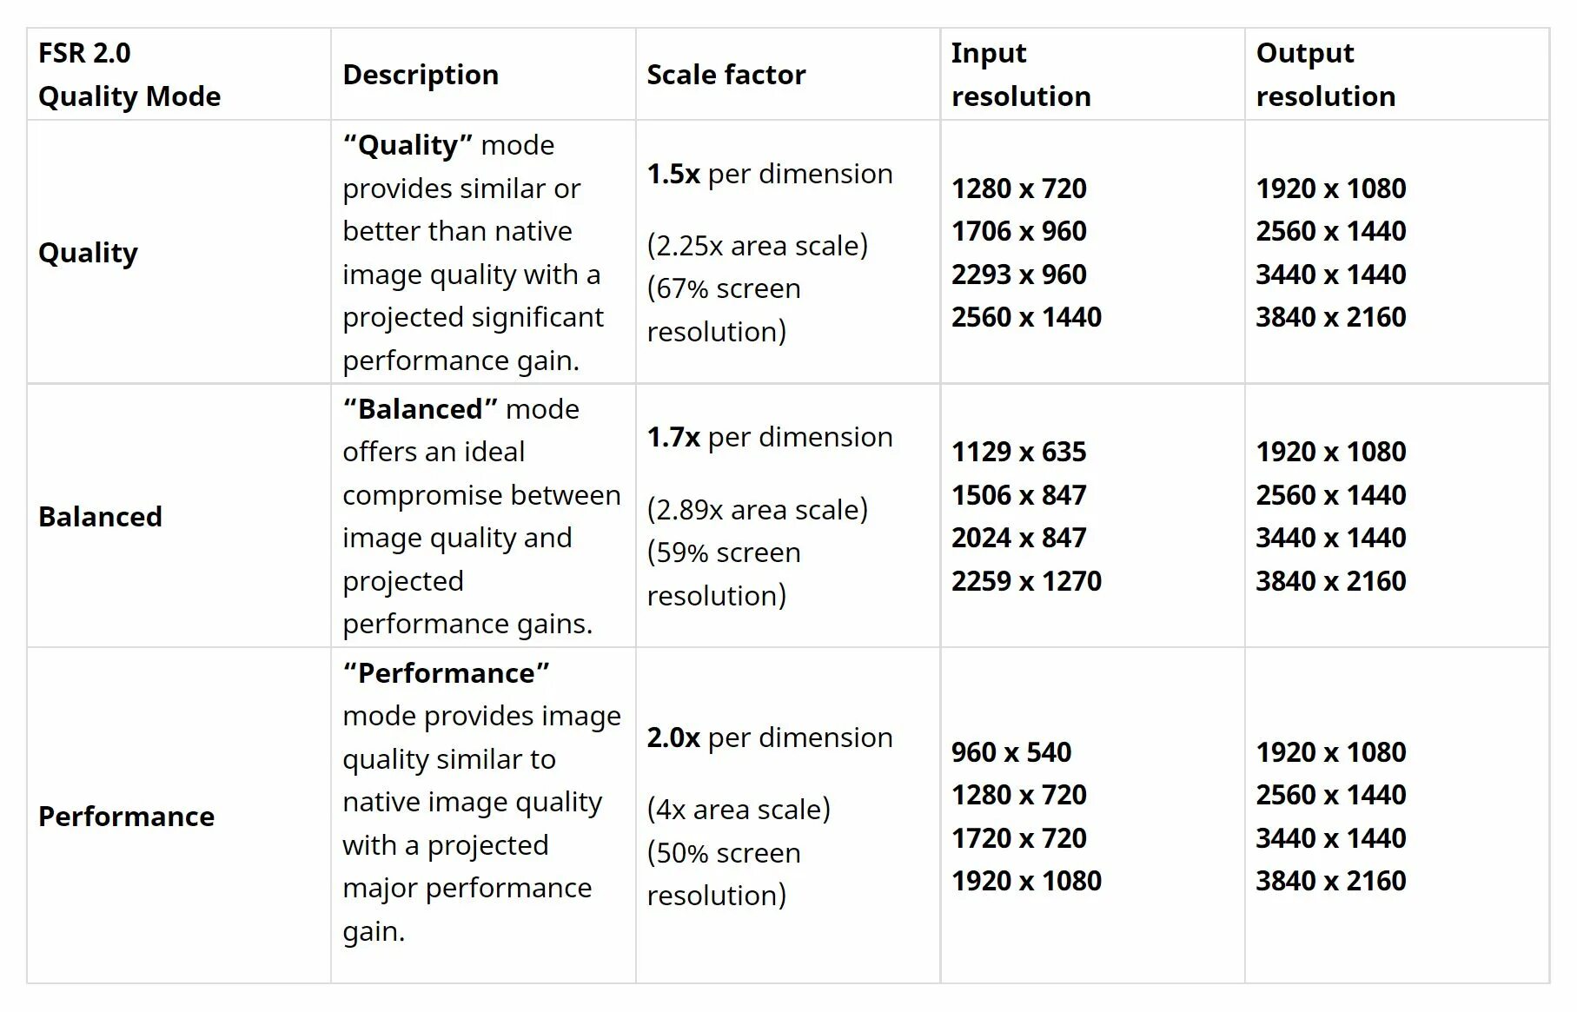The height and width of the screenshot is (1012, 1577).
Task: Click the 960 x 540 input resolution
Action: 1010,752
